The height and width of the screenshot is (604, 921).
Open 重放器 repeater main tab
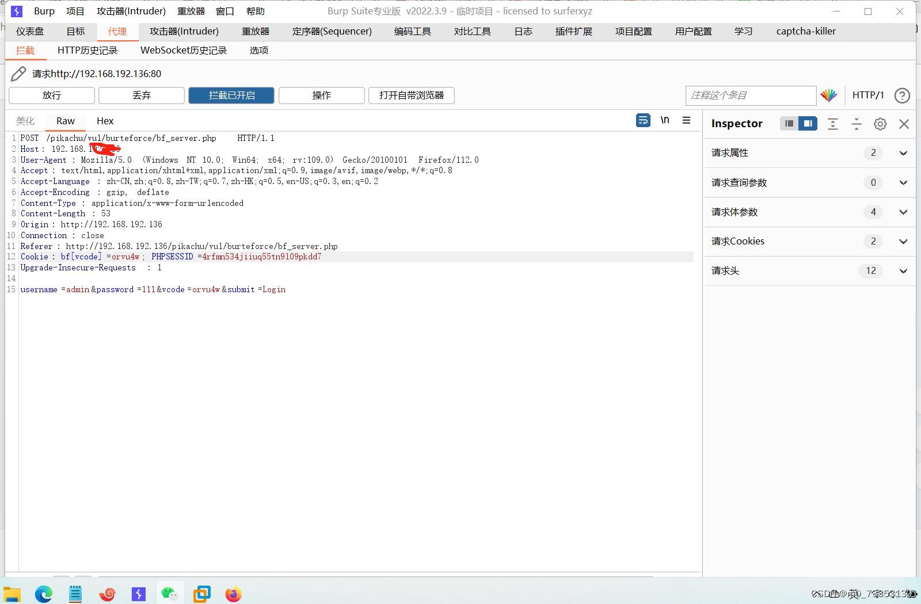(x=256, y=32)
